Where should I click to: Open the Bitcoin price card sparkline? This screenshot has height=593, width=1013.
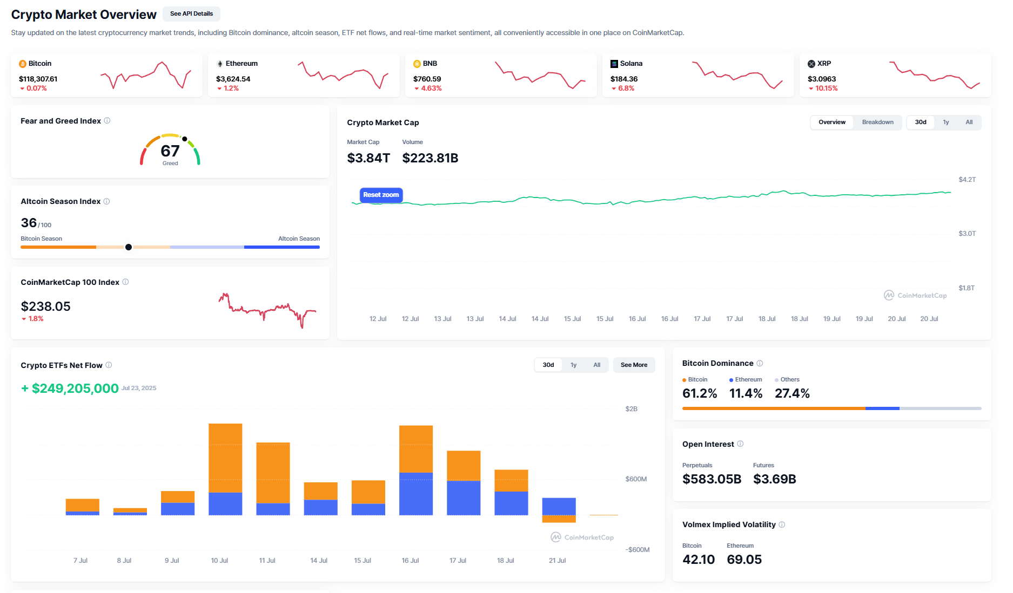point(146,75)
